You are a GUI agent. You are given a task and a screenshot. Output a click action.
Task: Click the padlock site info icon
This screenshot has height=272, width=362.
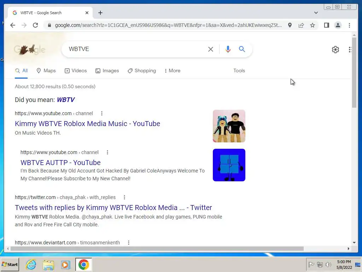[49, 25]
